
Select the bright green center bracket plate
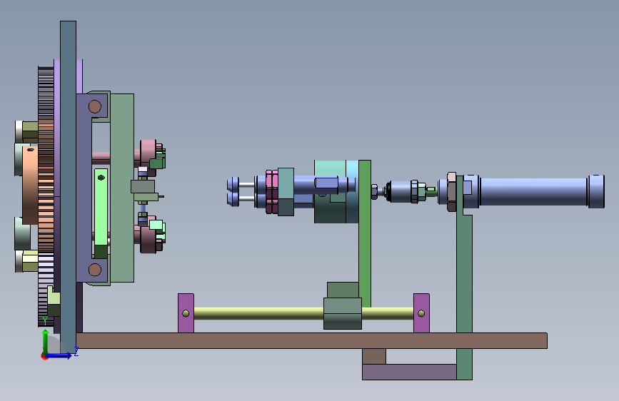[x=364, y=233]
